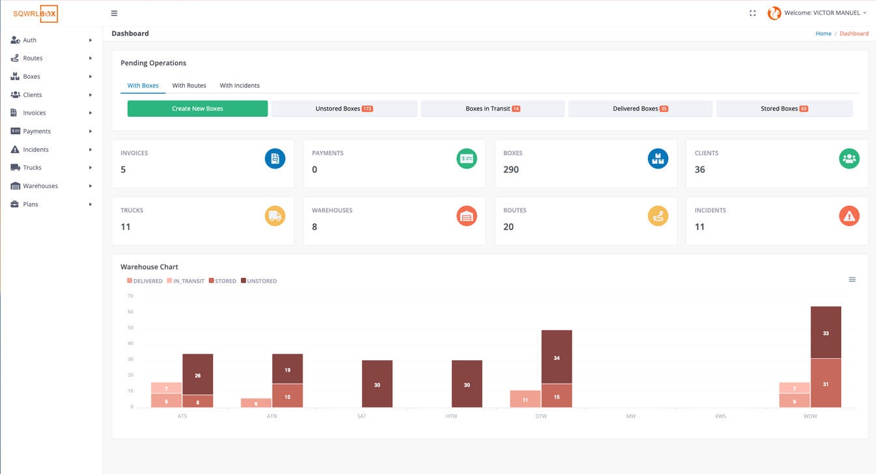The image size is (877, 474).
Task: Click the Create New Boxes button
Action: 197,109
